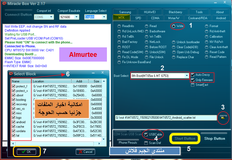Screen dimensions: 232x160
Task: Open the Comport inf COM6 dropdown
Action: (51, 17)
